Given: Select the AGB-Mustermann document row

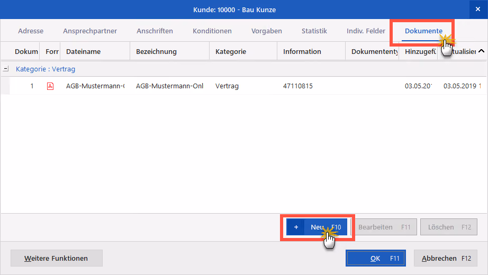Looking at the screenshot, I should point(243,86).
